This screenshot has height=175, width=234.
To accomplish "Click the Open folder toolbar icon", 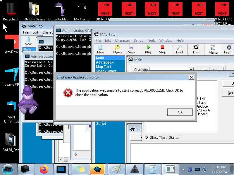I will point(117,49).
